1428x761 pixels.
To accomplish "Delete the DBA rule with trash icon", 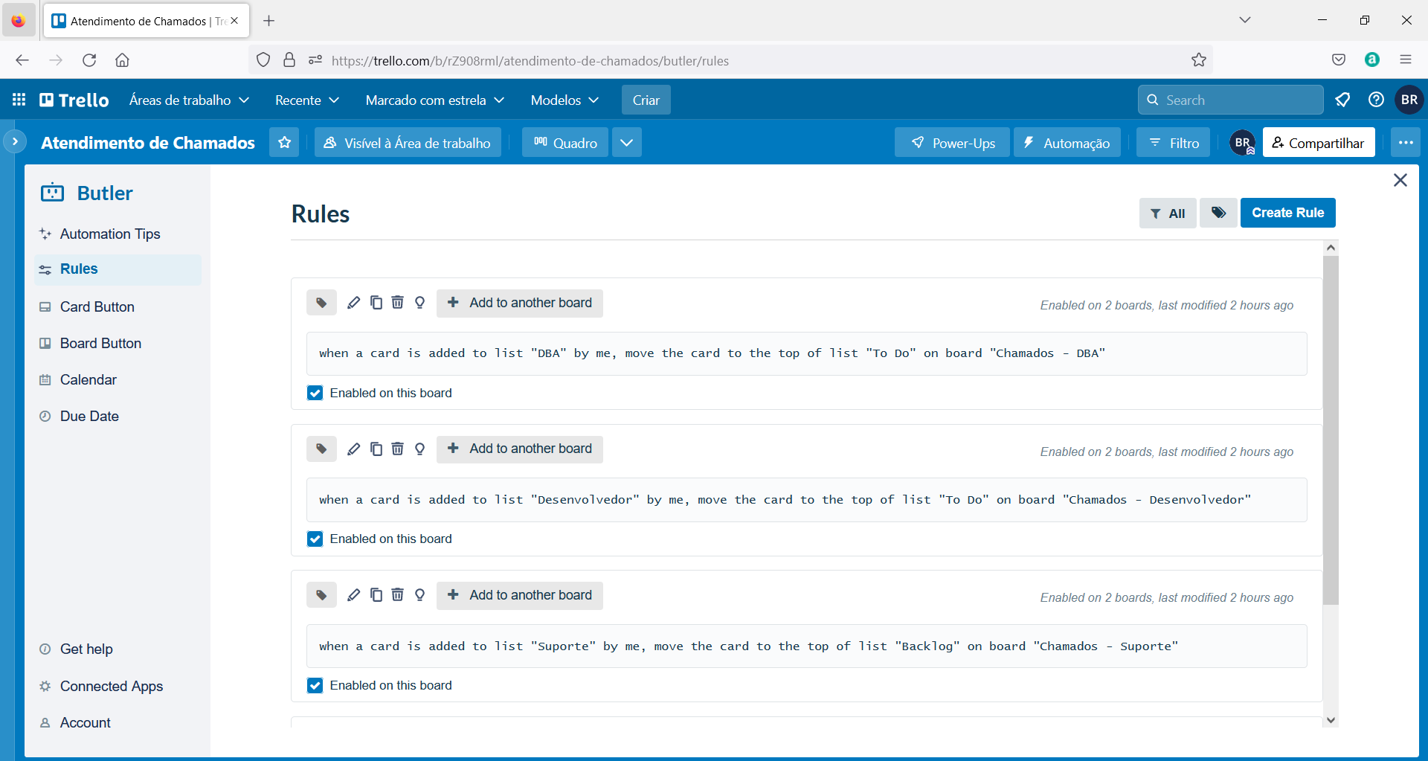I will pyautogui.click(x=398, y=303).
